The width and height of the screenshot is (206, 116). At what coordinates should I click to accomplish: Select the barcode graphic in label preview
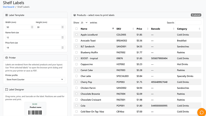coord(35,112)
